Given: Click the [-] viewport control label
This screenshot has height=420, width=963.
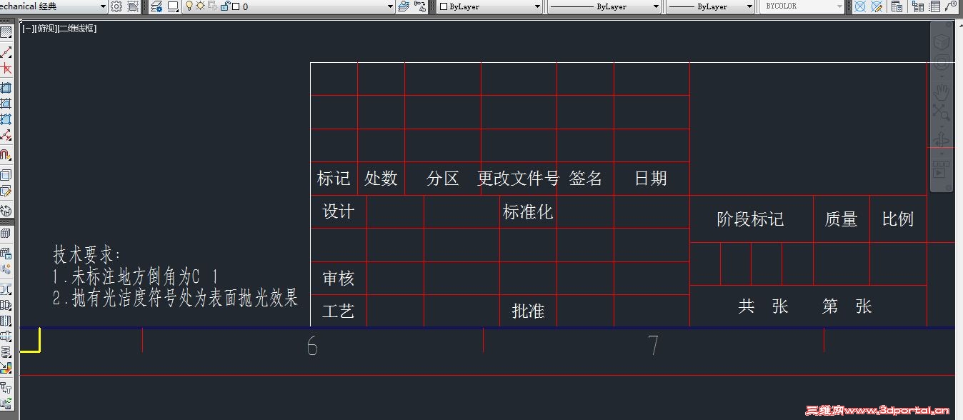Looking at the screenshot, I should point(26,29).
